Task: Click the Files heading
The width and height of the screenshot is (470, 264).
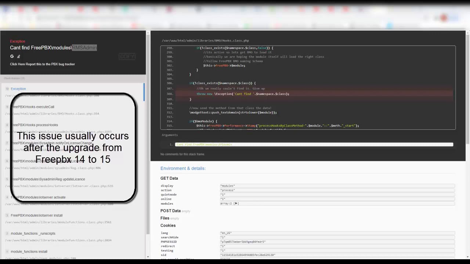Action: click(x=165, y=218)
